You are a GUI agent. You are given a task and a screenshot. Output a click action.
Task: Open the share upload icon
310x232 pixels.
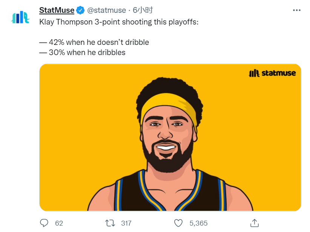255,223
